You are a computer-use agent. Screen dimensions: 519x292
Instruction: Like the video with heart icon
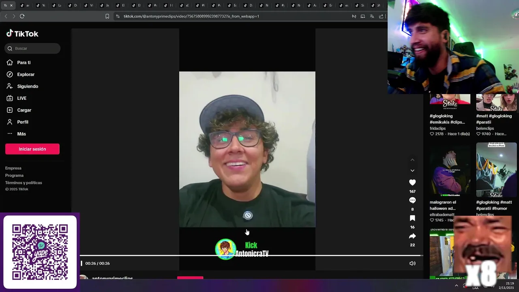[412, 182]
